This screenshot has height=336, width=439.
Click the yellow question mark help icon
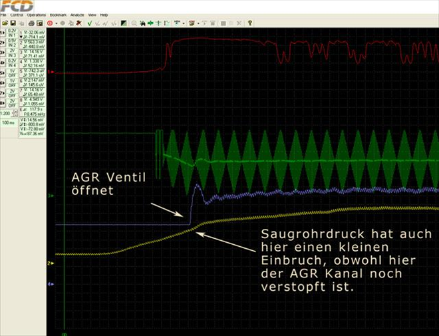249,23
